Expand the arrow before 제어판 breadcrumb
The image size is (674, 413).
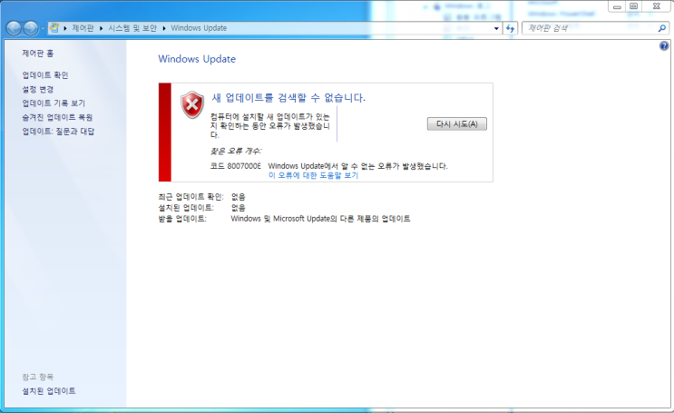coord(65,28)
